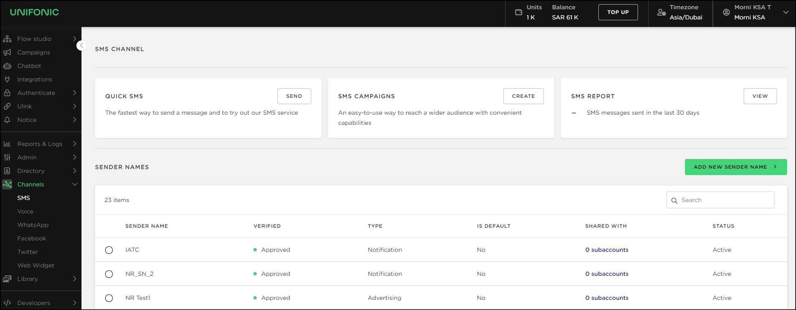Click the Campaigns megaphone icon
The height and width of the screenshot is (310, 796).
pos(7,52)
